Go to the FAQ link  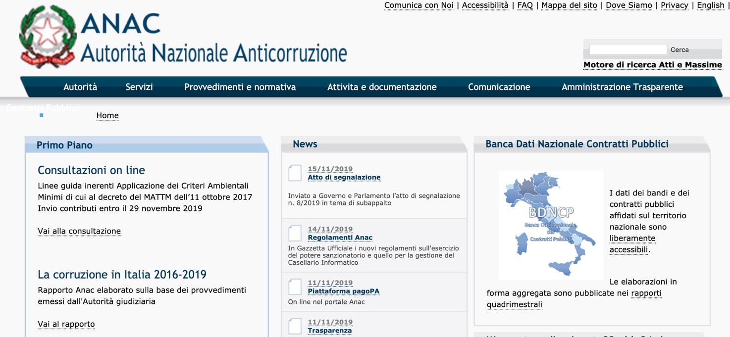pyautogui.click(x=525, y=5)
